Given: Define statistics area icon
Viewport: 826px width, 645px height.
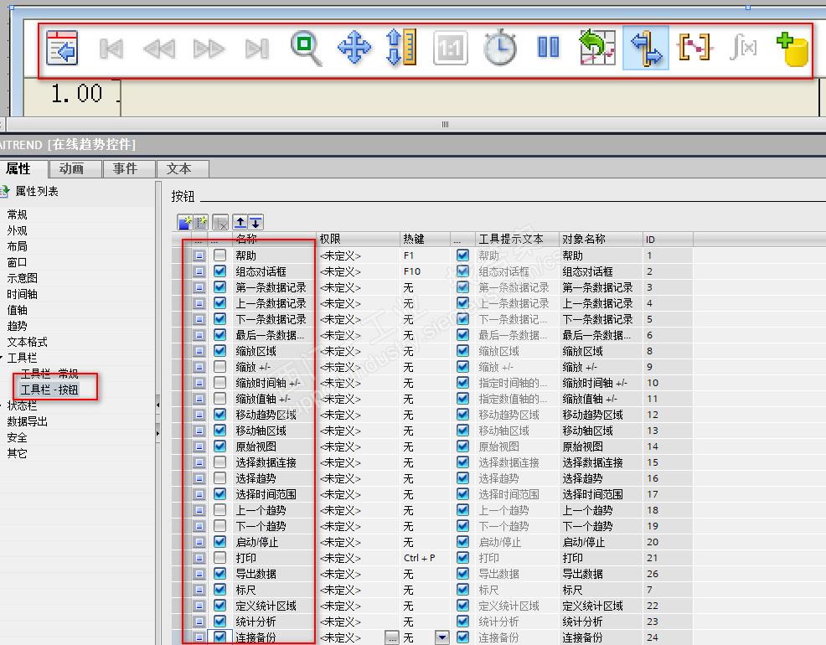Looking at the screenshot, I should coord(694,47).
